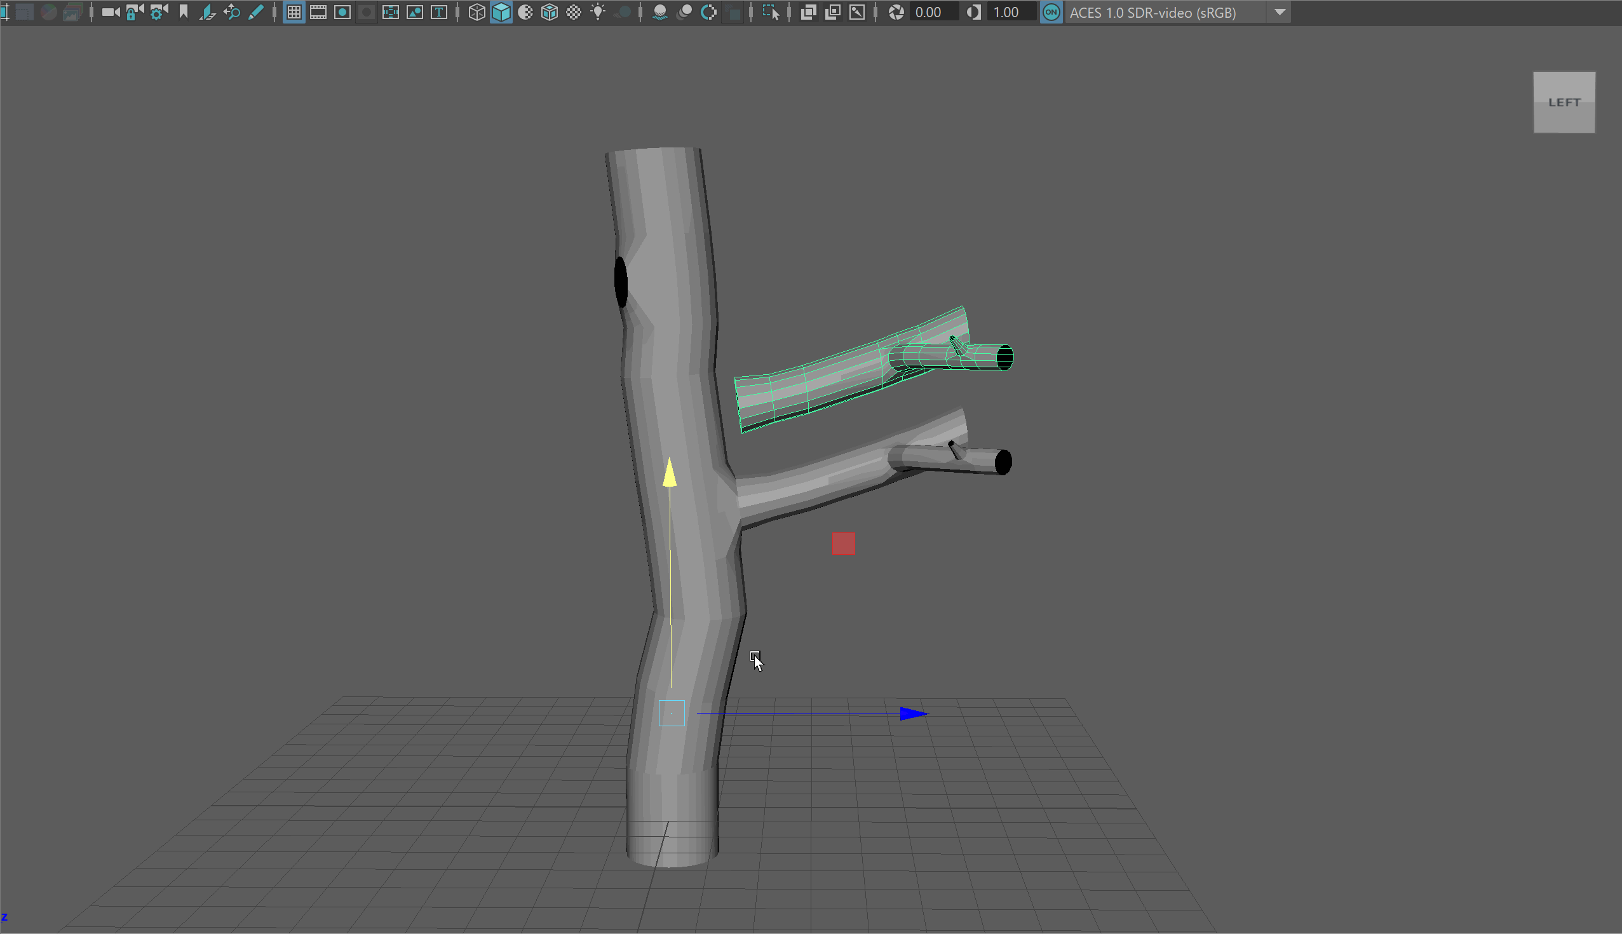The image size is (1622, 934).
Task: Toggle the Film Gate overlay
Action: pos(318,12)
